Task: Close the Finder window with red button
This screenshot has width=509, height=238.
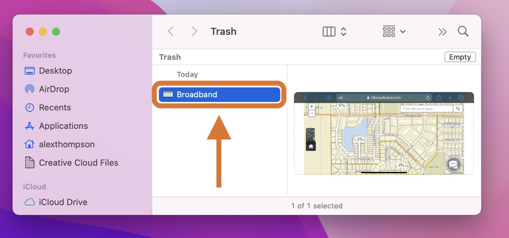Action: tap(29, 32)
